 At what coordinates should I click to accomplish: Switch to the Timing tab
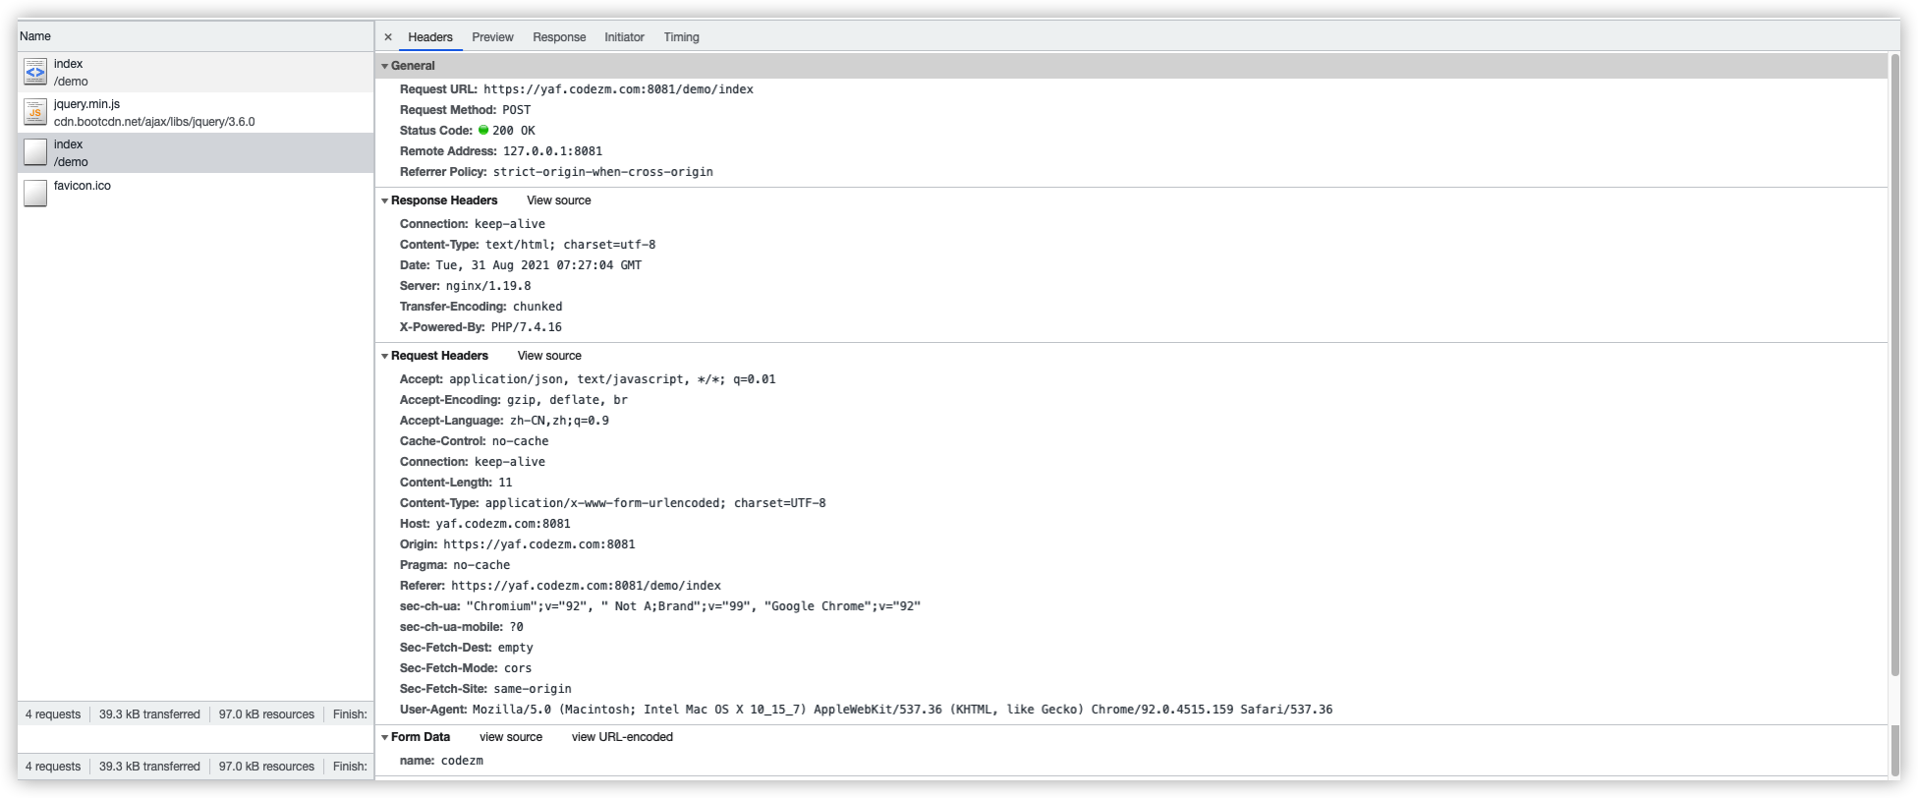click(681, 37)
